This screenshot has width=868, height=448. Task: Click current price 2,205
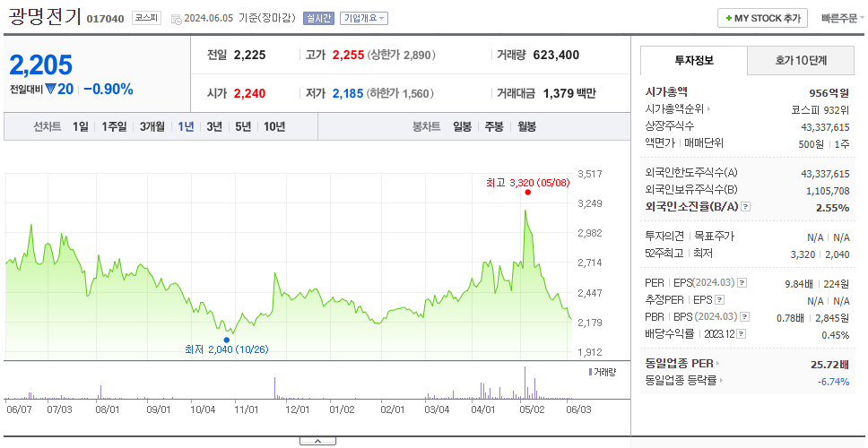point(41,65)
